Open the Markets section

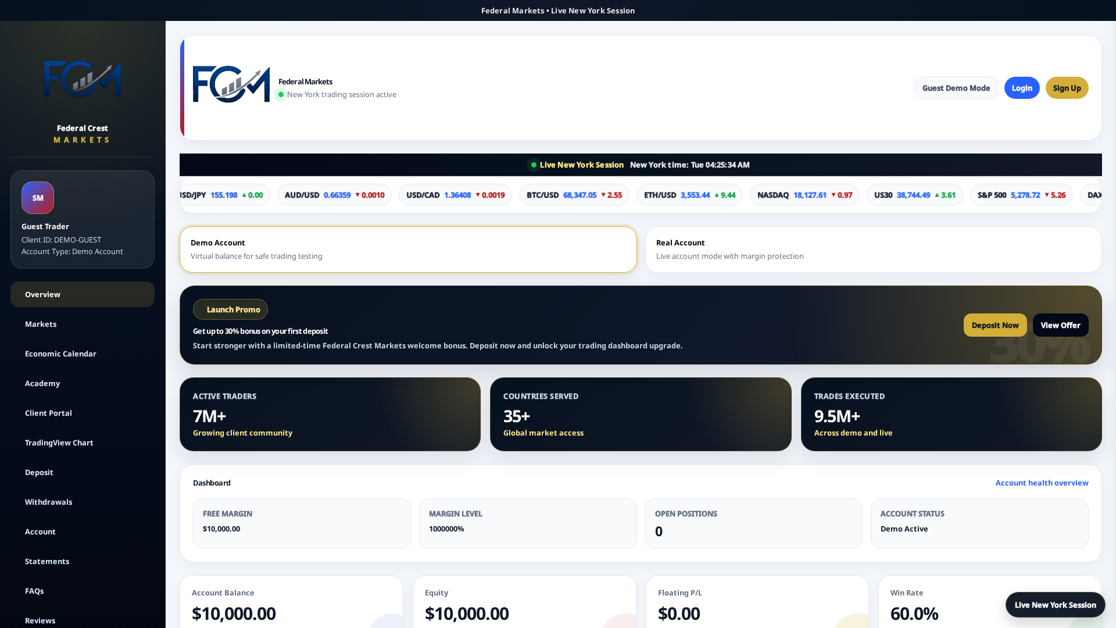coord(83,324)
